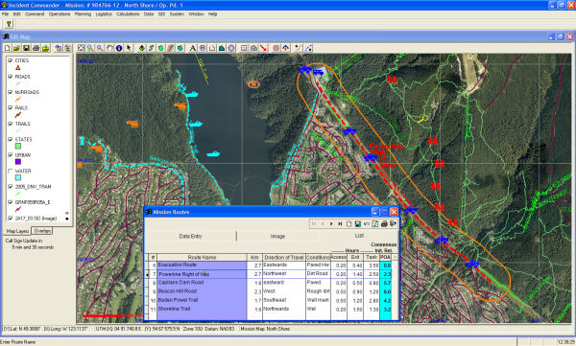Create new record in Mission Routes toolbar
The image size is (576, 346).
pos(349,223)
